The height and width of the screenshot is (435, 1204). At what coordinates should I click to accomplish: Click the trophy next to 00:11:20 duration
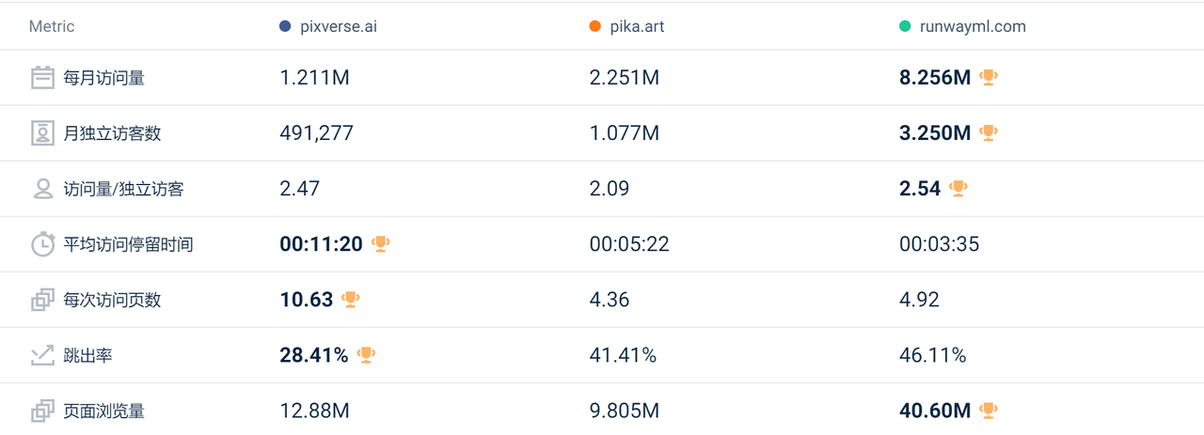380,244
